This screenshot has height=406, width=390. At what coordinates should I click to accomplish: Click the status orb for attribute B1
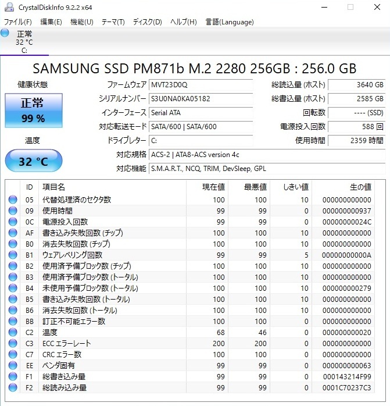[13, 255]
